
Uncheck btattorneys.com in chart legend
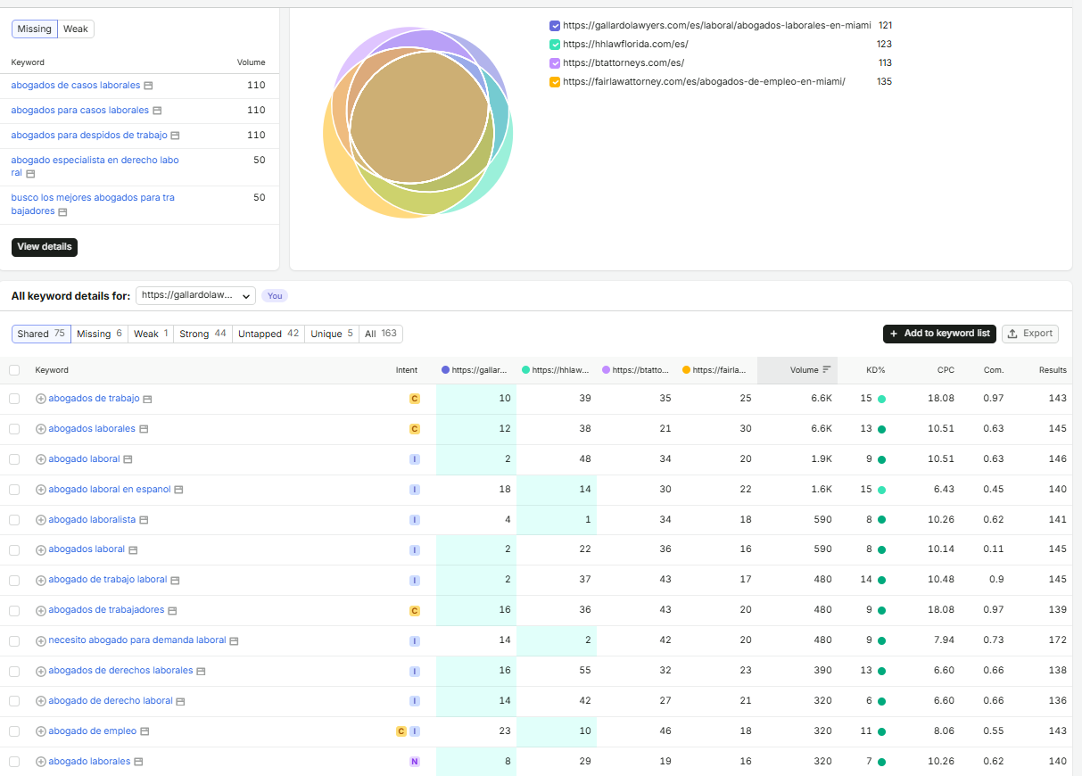pos(555,63)
